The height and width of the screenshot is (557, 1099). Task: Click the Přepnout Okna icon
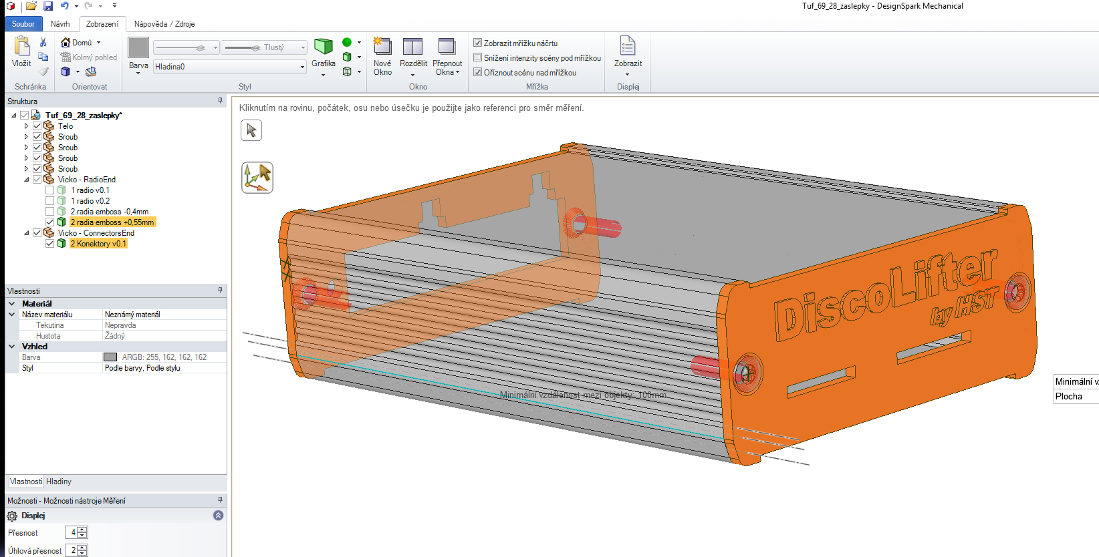pyautogui.click(x=447, y=47)
